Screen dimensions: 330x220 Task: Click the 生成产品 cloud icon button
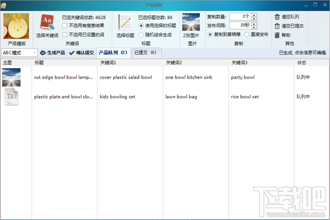(x=52, y=53)
